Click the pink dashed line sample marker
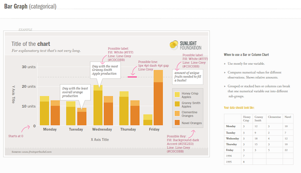The image size is (301, 173). [x=132, y=77]
